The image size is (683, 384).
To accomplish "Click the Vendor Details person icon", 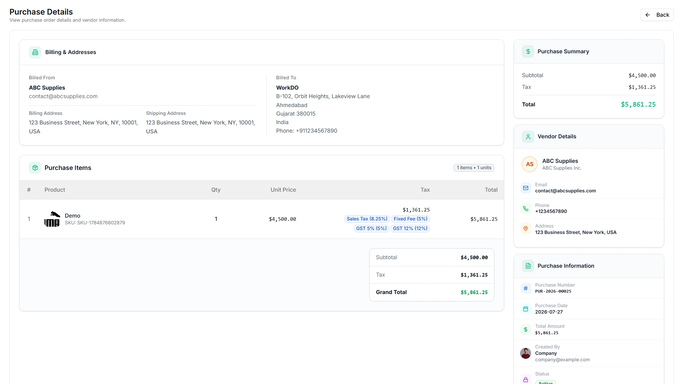I will pos(528,137).
